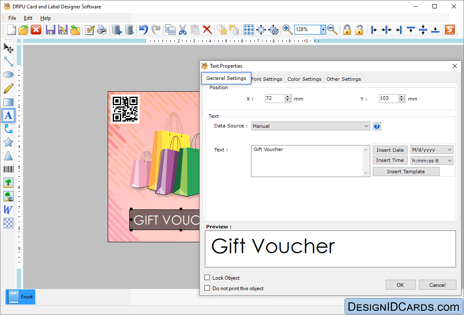Delete the selected object with the red cross
Viewport: 464px width, 315px height.
point(207,29)
